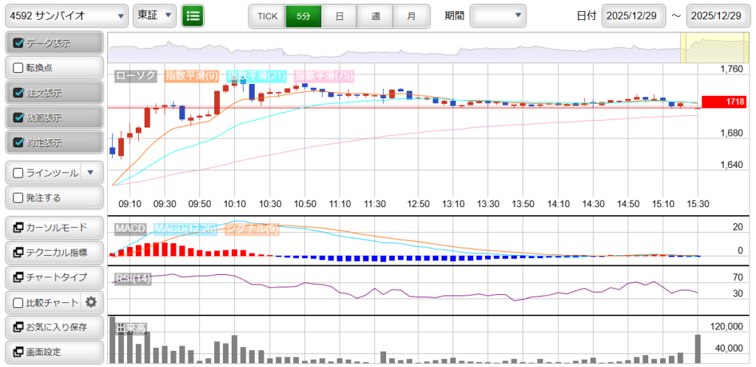This screenshot has height=367, width=756.
Task: Toggle the 発注する checkbox
Action: pos(19,198)
